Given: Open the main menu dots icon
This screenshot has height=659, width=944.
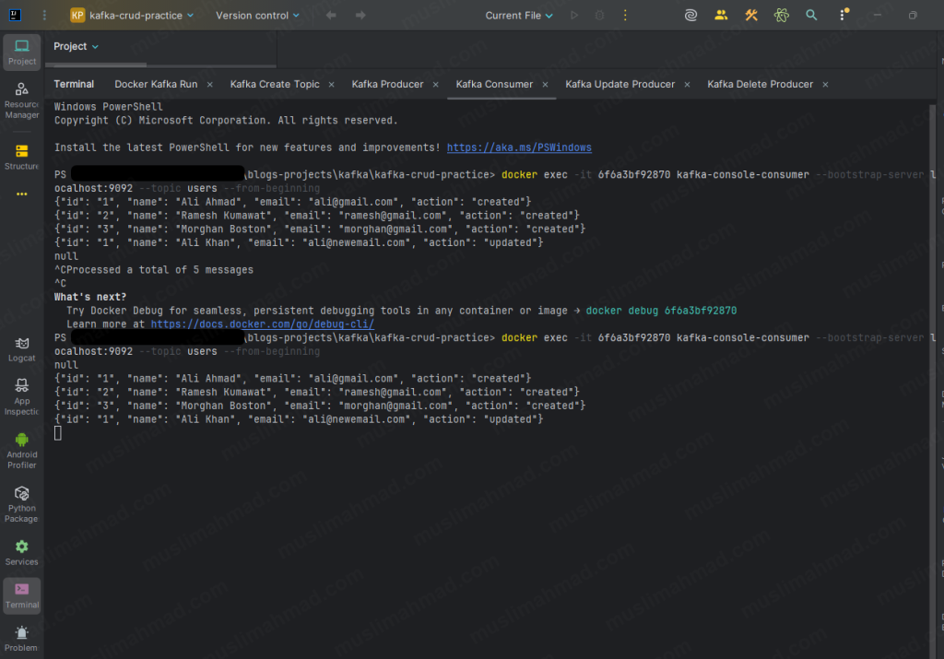Looking at the screenshot, I should click(x=44, y=15).
